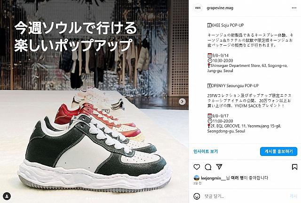Open emoji picker in comment box
301x203 pixels.
[197, 196]
